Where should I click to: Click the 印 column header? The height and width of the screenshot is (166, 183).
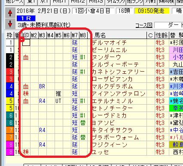[26, 35]
